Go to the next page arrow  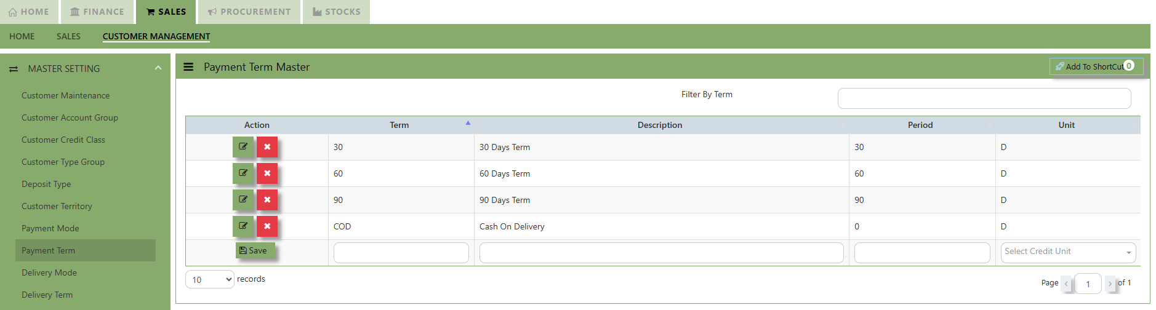[1110, 284]
